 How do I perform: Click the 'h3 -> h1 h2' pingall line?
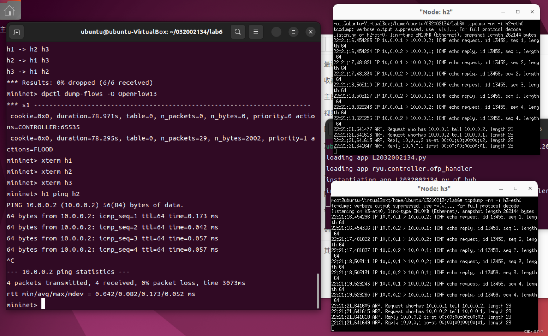point(28,72)
